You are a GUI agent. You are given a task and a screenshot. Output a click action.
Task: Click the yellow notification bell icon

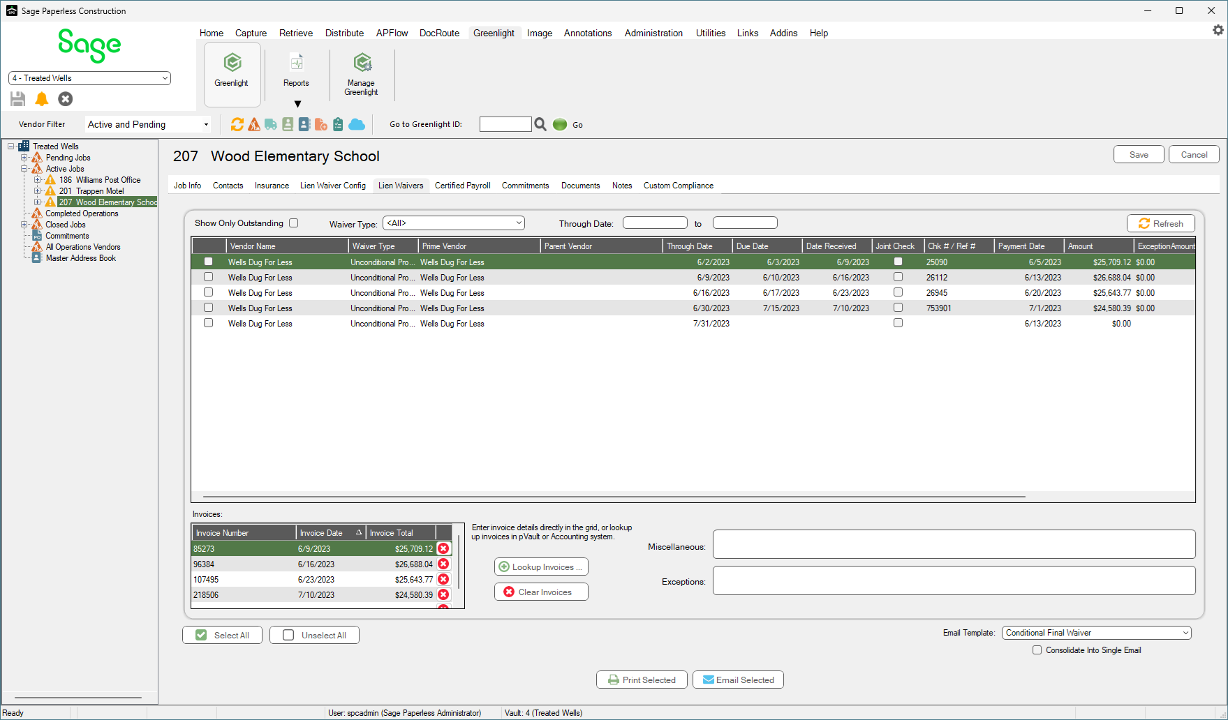pyautogui.click(x=42, y=99)
